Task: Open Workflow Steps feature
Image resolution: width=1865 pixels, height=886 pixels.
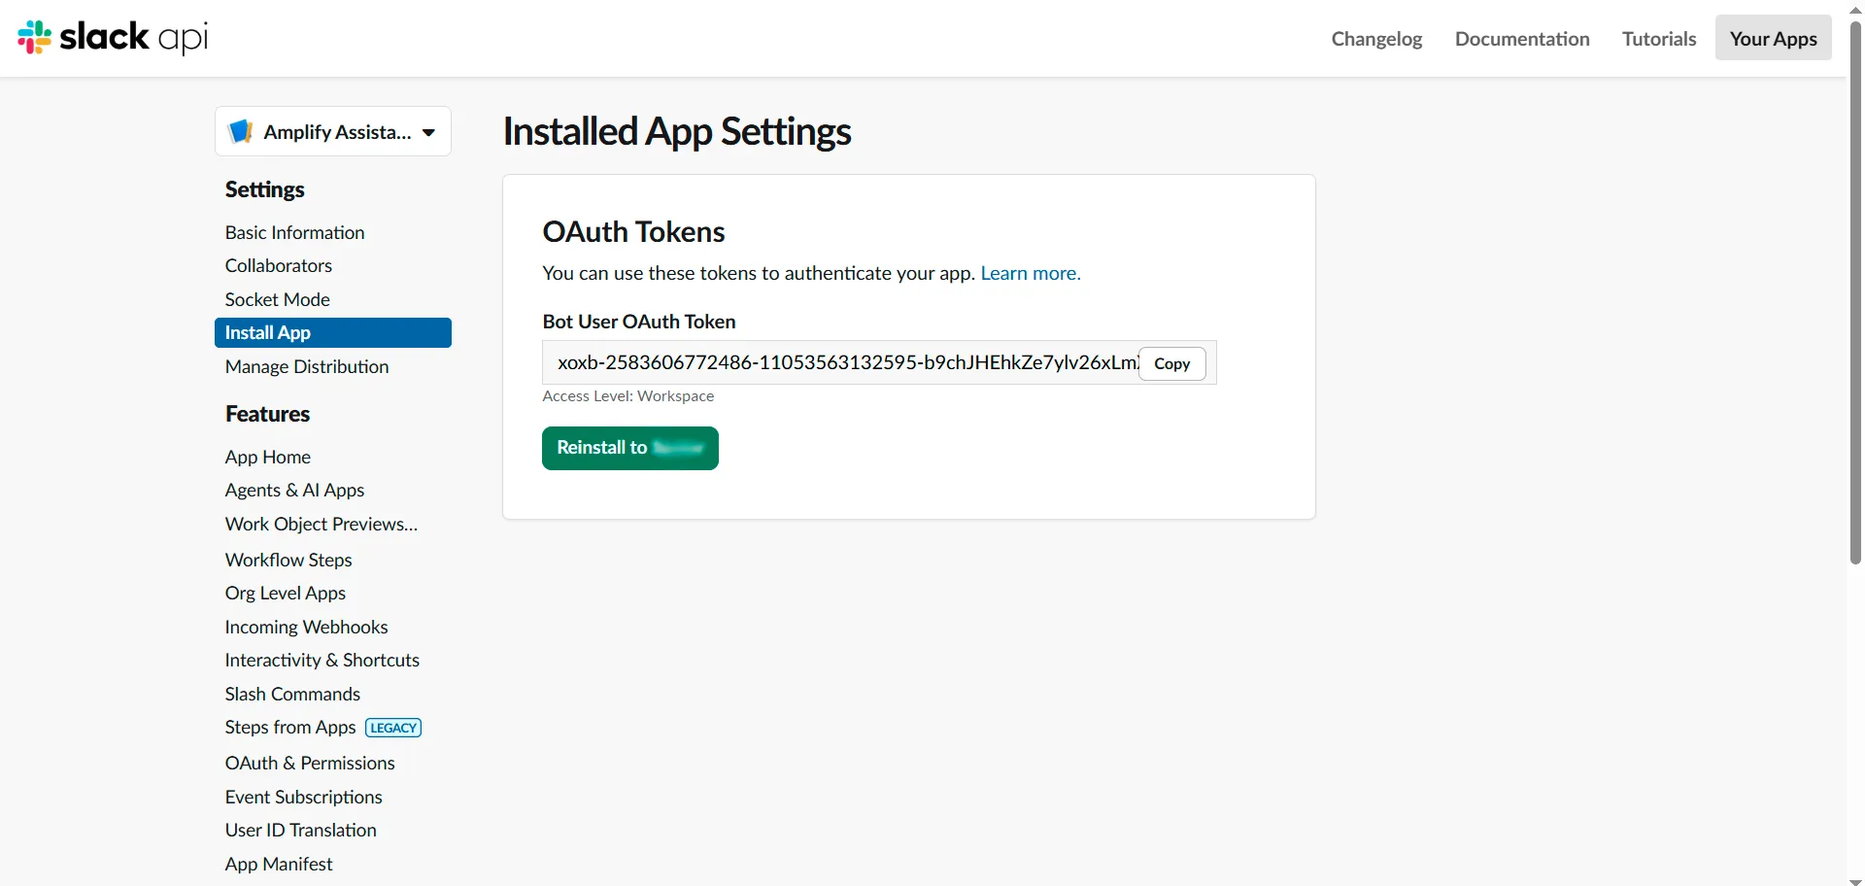Action: pos(288,560)
